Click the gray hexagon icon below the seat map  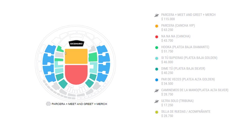(x=48, y=104)
